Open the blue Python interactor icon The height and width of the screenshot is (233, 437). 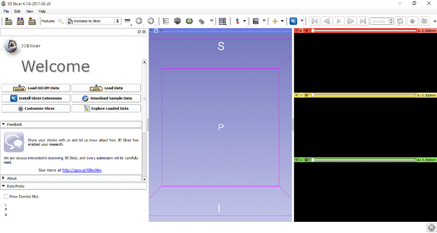coord(293,21)
